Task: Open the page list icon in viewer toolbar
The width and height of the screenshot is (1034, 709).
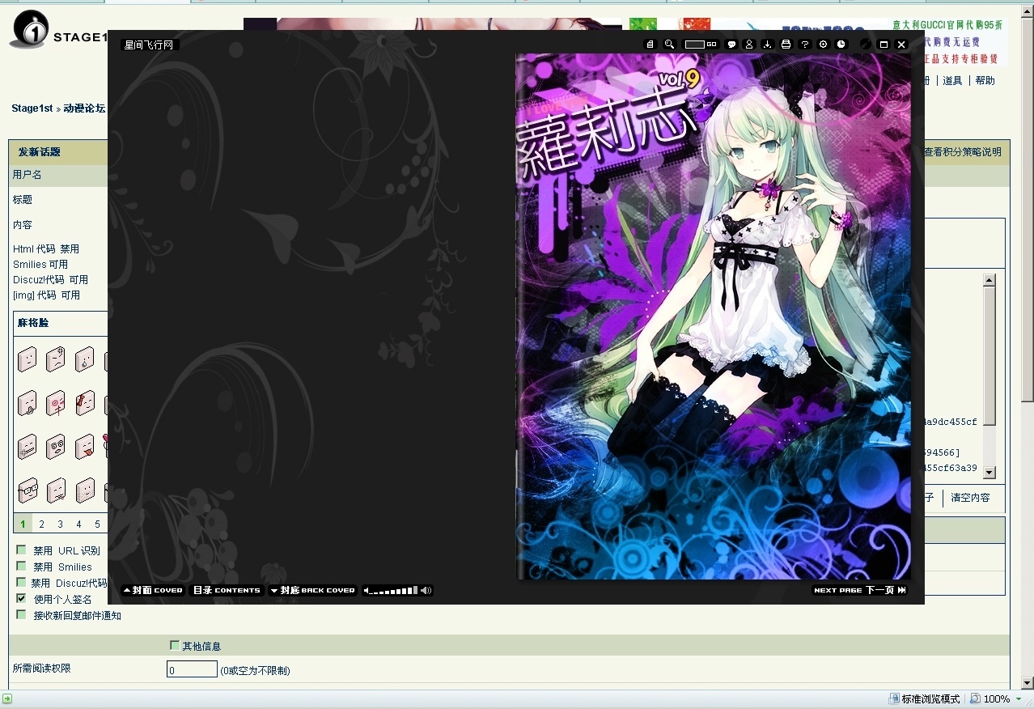Action: (x=650, y=45)
